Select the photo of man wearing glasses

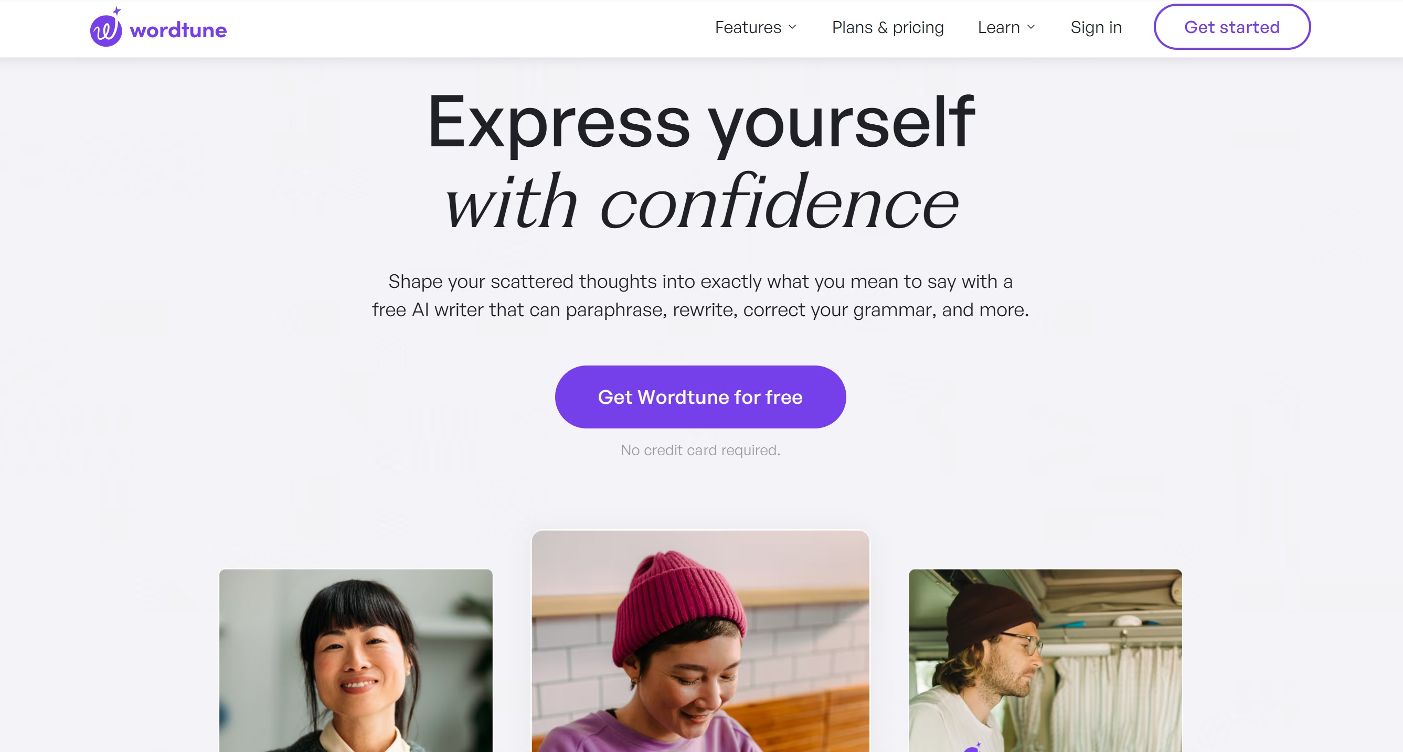1045,661
